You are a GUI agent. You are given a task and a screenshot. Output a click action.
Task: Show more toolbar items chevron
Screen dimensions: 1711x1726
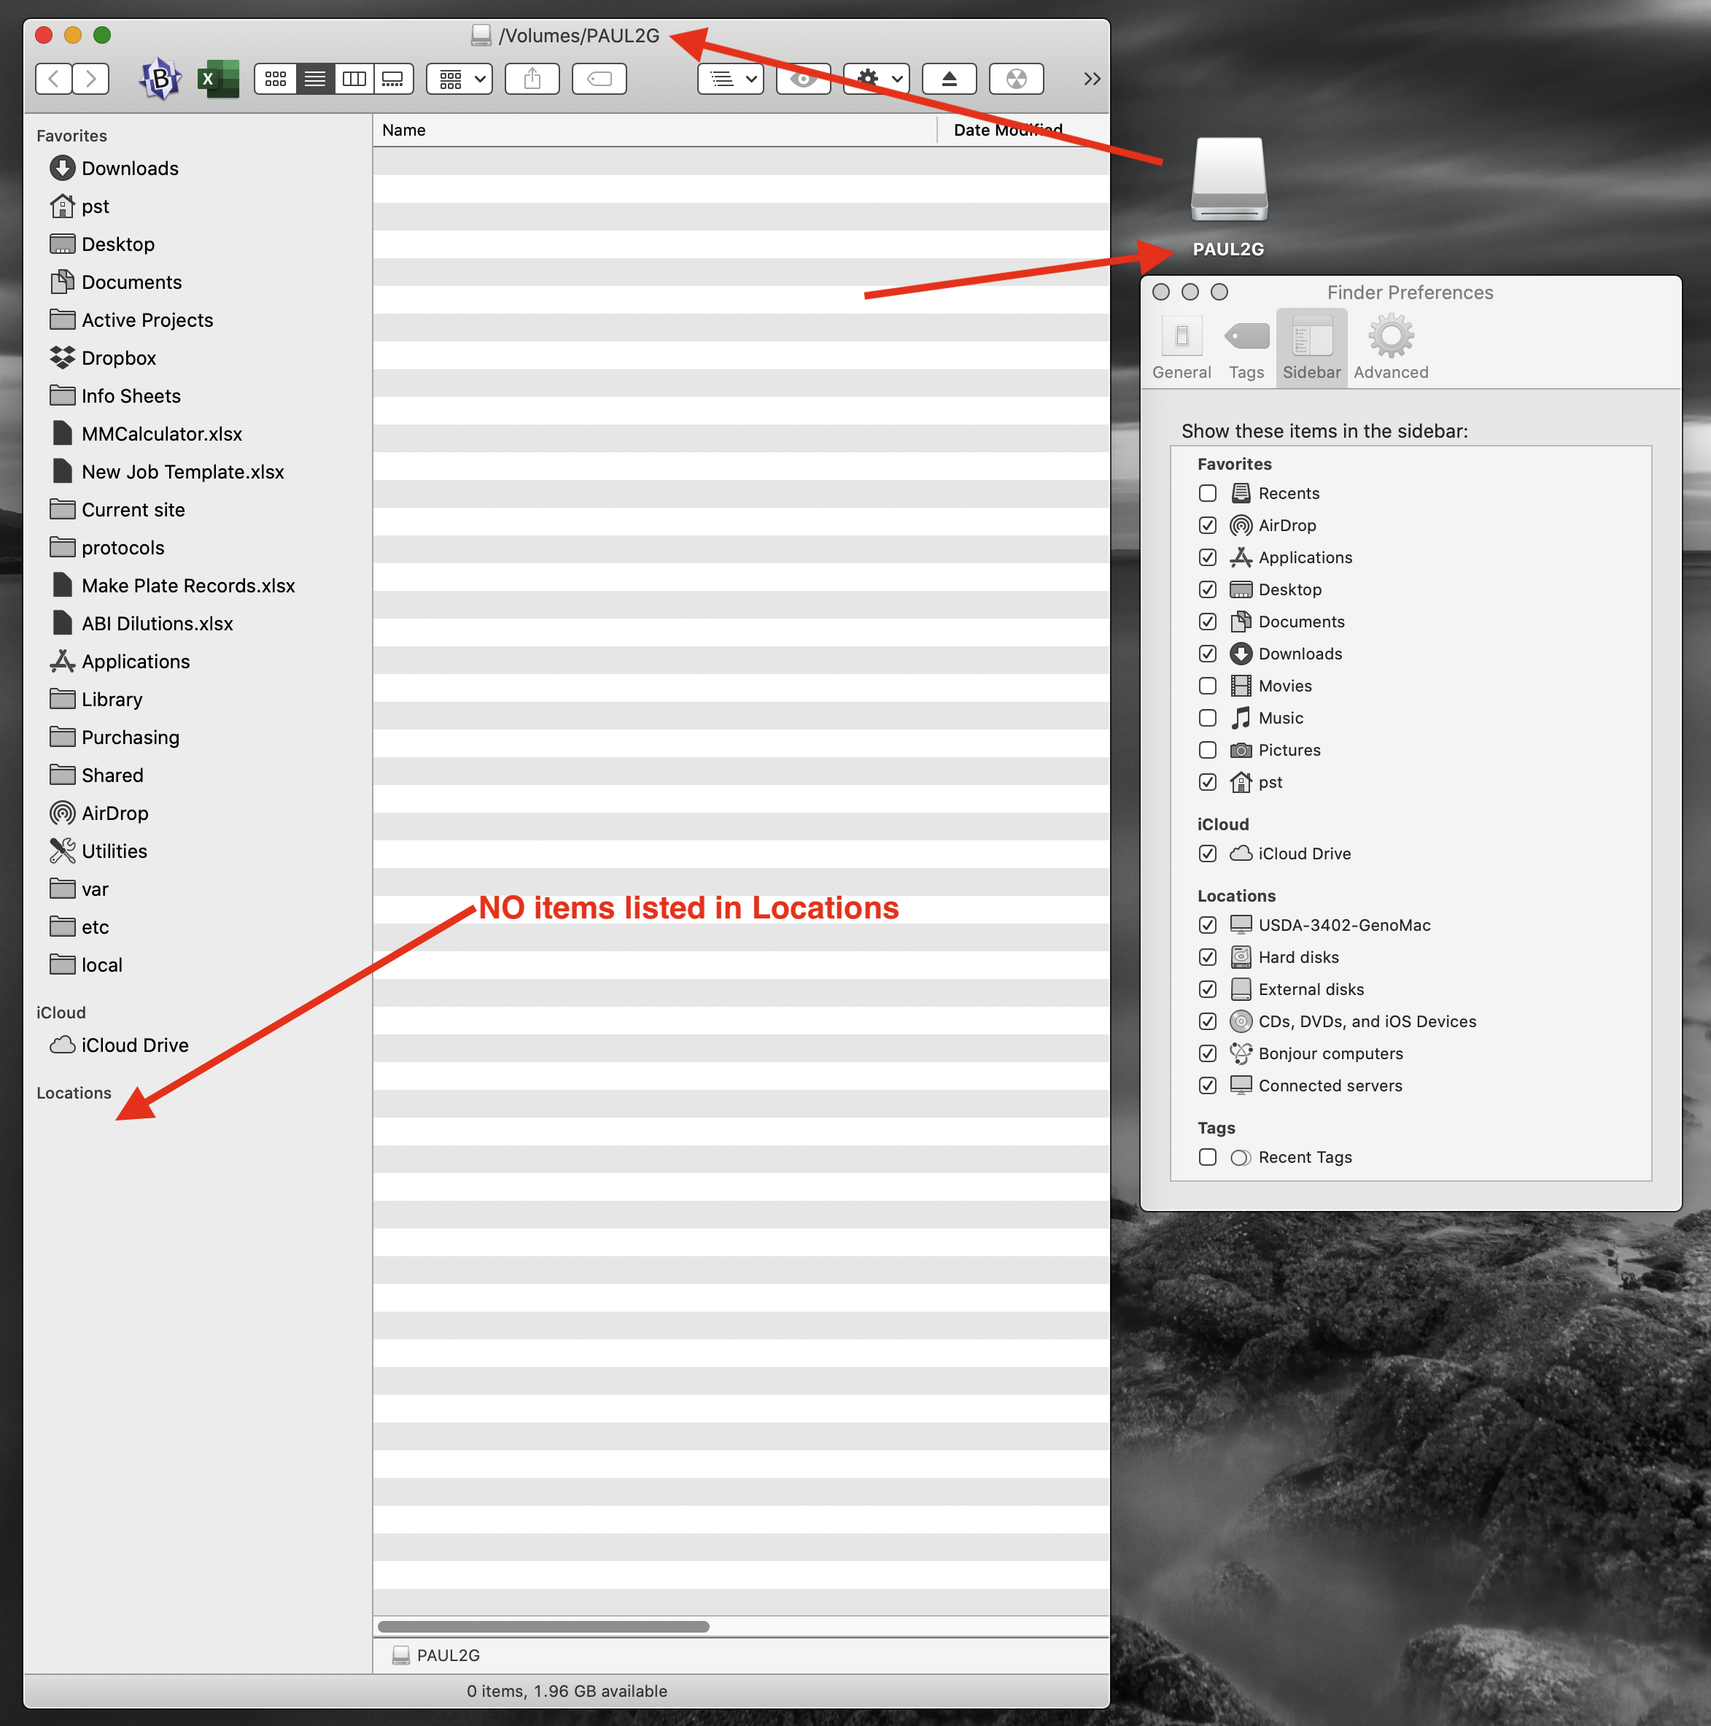coord(1091,79)
